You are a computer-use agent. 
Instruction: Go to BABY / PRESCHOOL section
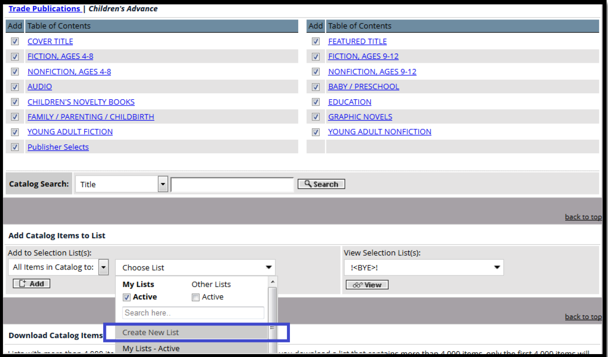pyautogui.click(x=363, y=87)
